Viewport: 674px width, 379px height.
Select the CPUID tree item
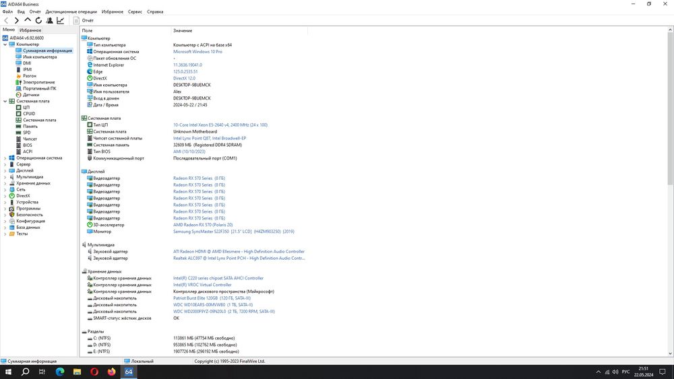(29, 114)
